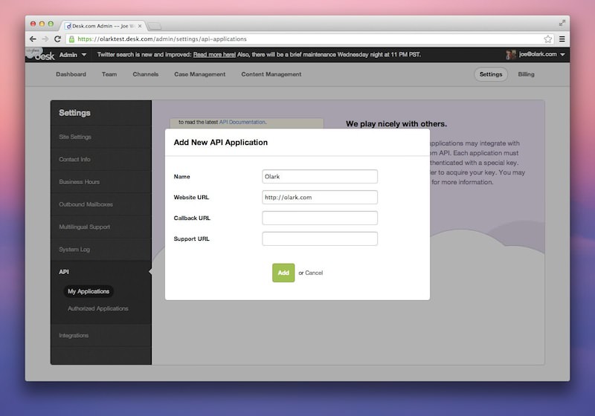Select the Website URL text box
Viewport: 595px width, 416px height.
(x=320, y=197)
